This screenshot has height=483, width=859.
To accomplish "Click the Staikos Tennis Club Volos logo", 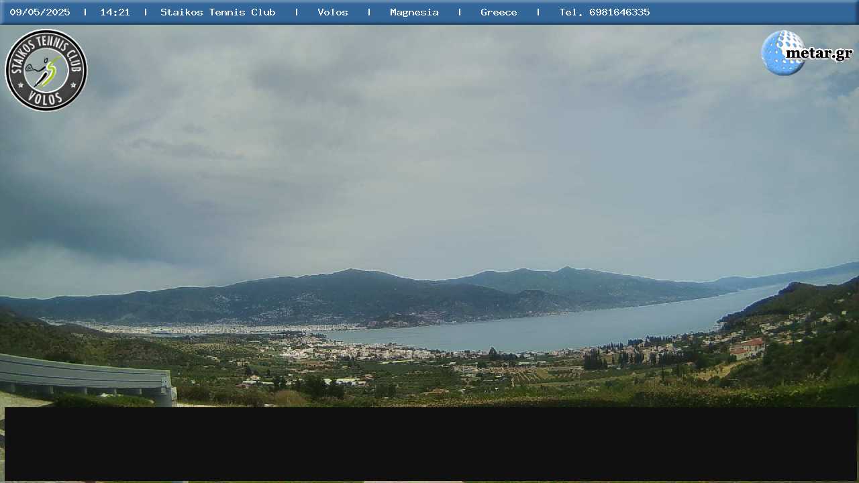I will [x=46, y=70].
